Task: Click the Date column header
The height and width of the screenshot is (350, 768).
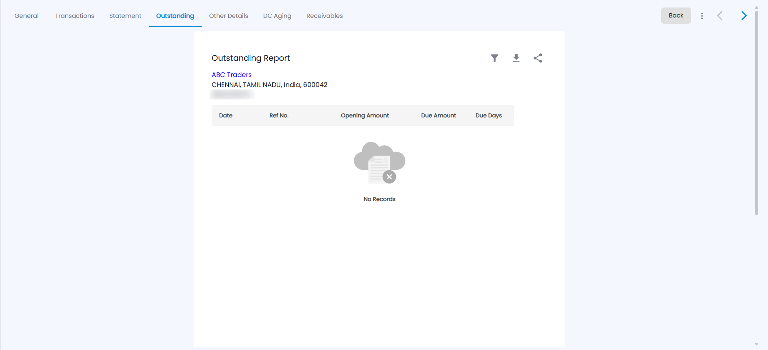Action: [x=226, y=115]
